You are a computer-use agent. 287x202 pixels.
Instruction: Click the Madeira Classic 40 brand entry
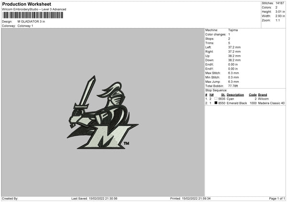click(x=271, y=103)
